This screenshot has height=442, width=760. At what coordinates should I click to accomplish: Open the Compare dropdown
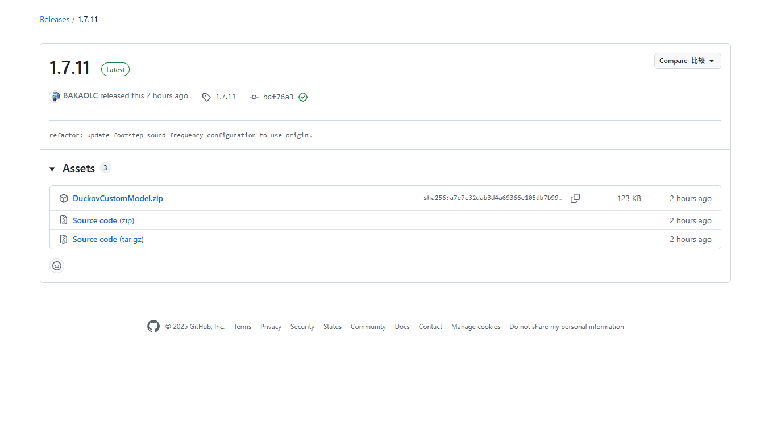click(687, 61)
